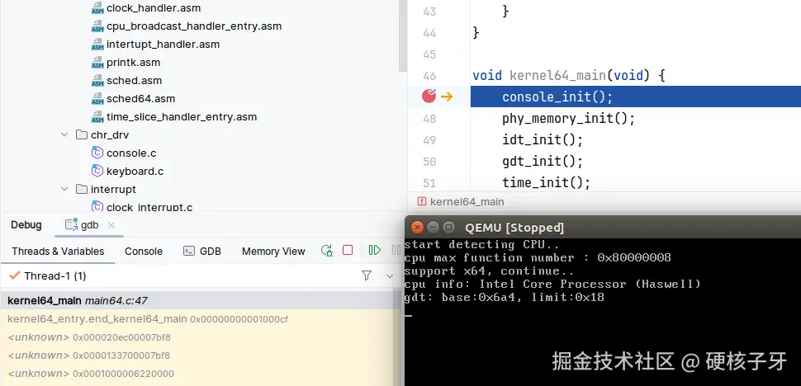This screenshot has height=386, width=801.
Task: Expand the thread selector dropdown chevron
Action: pyautogui.click(x=390, y=276)
